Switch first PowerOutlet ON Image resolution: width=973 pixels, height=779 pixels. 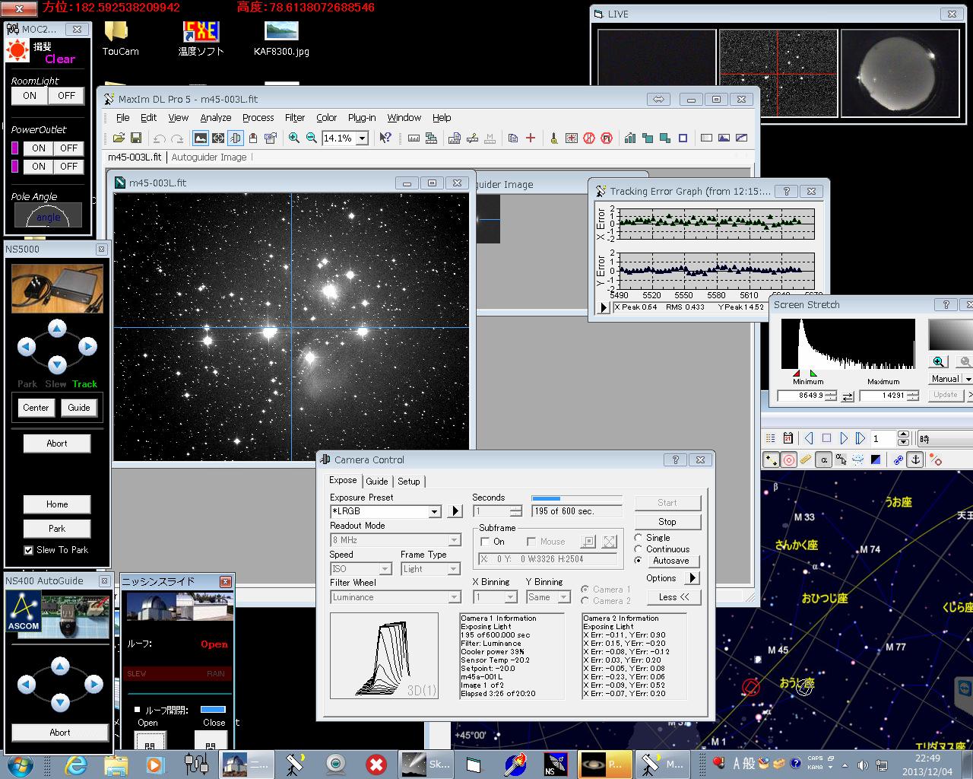(39, 148)
